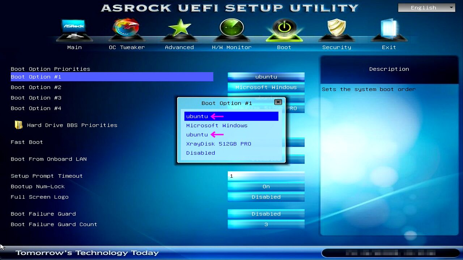The height and width of the screenshot is (260, 463).
Task: Select the Boot Failure Guard Count label
Action: click(x=54, y=224)
